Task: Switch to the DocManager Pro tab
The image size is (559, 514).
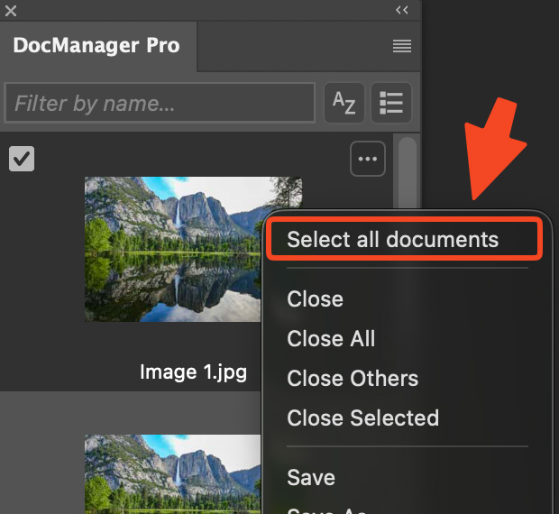Action: click(x=96, y=46)
